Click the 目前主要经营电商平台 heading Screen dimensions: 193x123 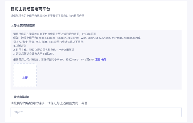[30, 9]
